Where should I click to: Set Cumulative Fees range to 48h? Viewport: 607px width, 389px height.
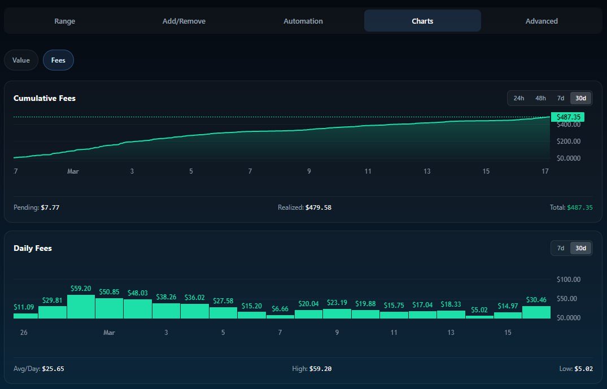540,98
